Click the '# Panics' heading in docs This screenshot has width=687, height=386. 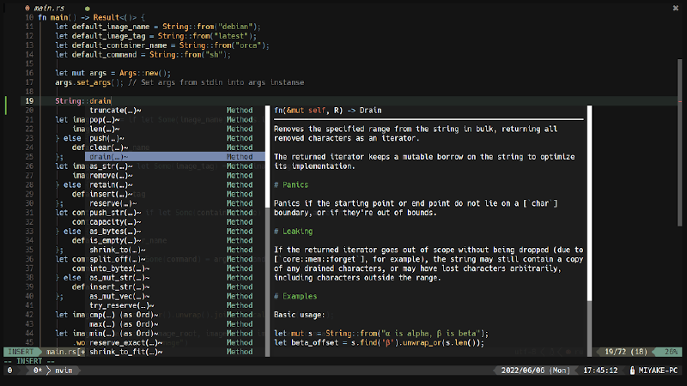coord(291,184)
